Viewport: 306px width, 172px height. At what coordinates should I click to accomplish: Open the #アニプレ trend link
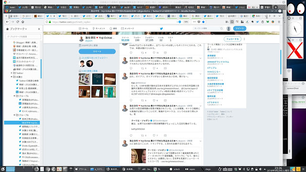(212, 68)
